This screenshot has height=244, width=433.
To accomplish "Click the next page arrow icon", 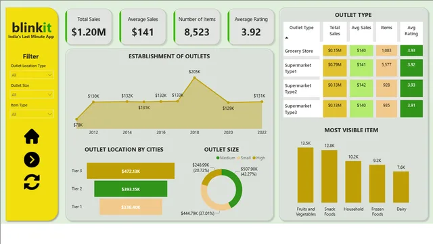I will click(x=32, y=160).
